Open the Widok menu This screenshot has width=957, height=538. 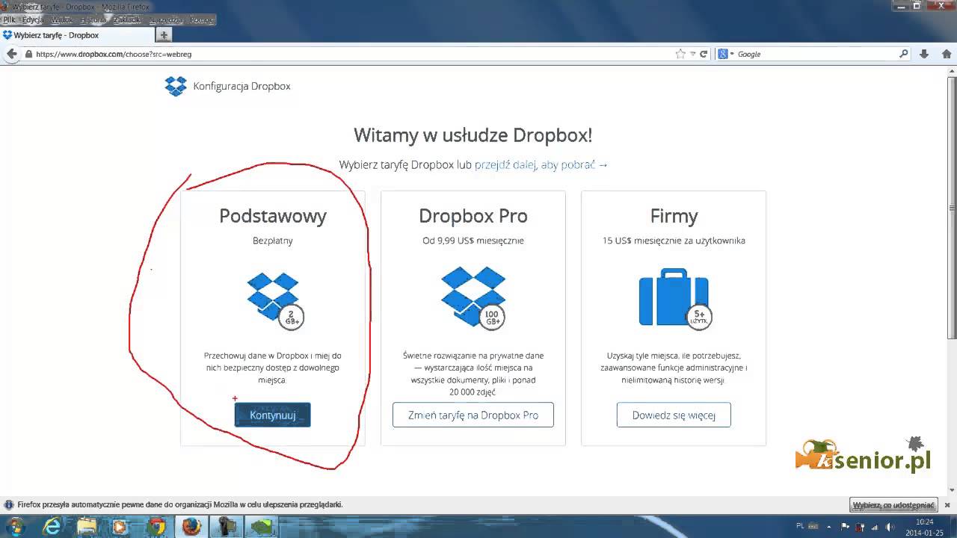(61, 20)
